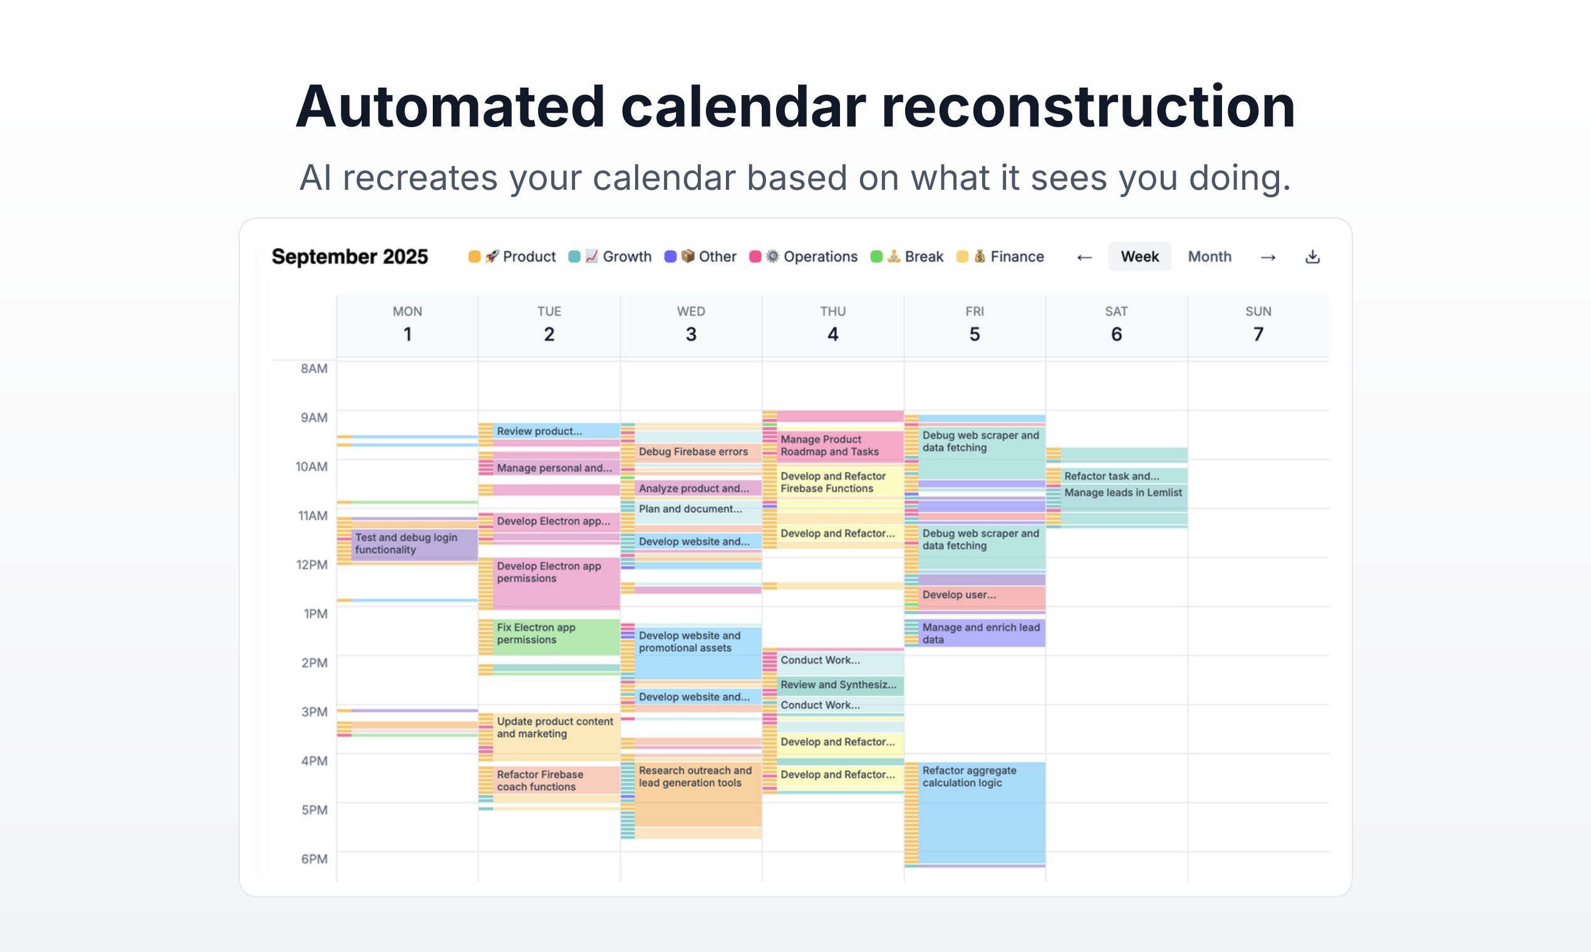Go to previous week with left arrow
This screenshot has width=1591, height=952.
click(1084, 257)
